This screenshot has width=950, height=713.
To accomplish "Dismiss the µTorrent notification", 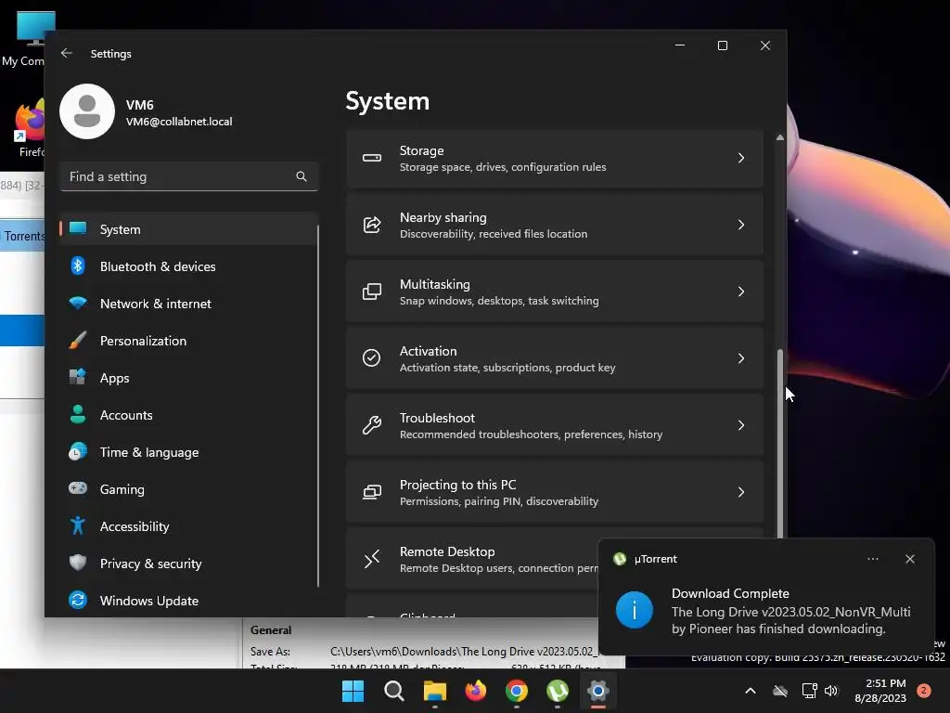I will pyautogui.click(x=909, y=559).
